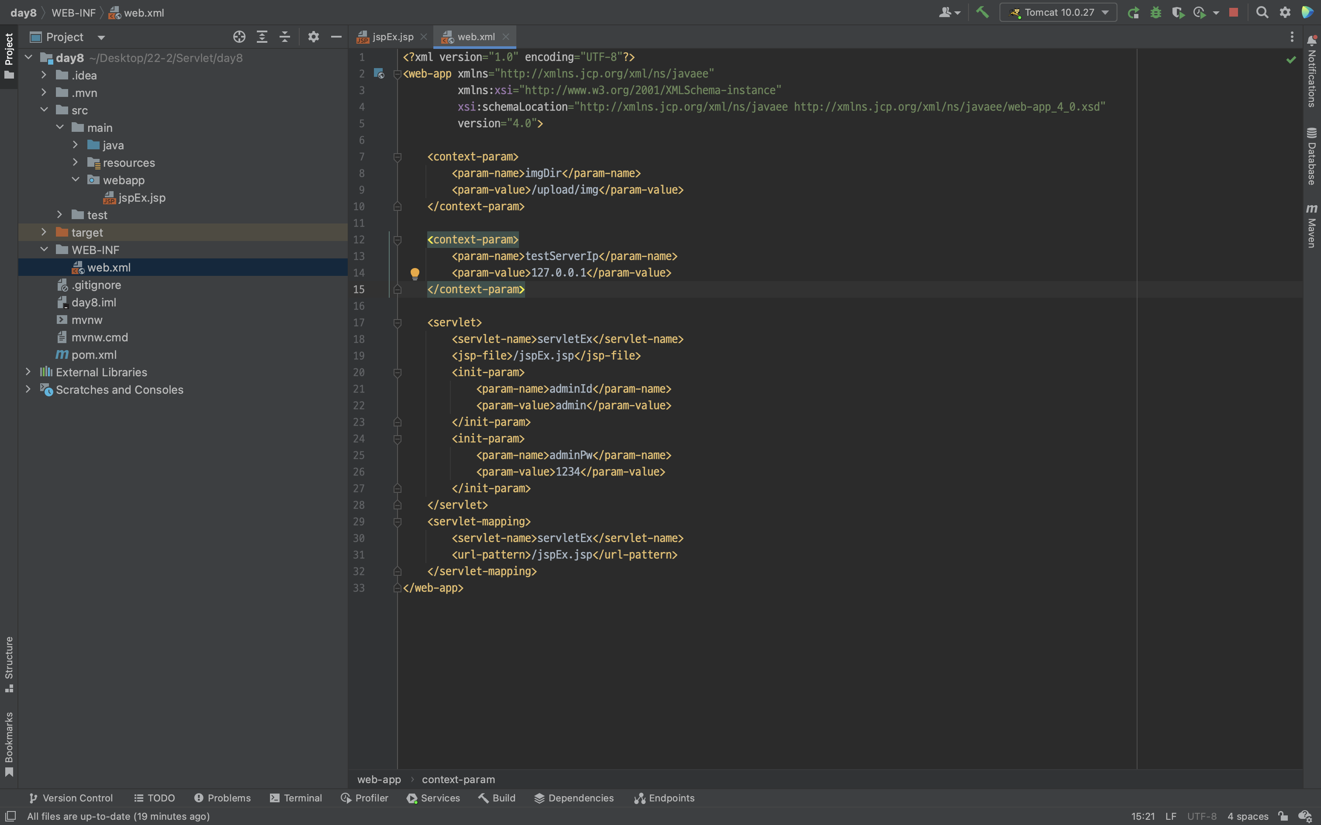Click the LF line separator indicator
Screen dimensions: 1321x825
coord(1170,816)
